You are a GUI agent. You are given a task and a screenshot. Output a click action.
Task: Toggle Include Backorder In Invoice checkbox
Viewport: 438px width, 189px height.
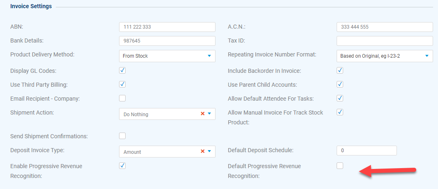tap(339, 70)
